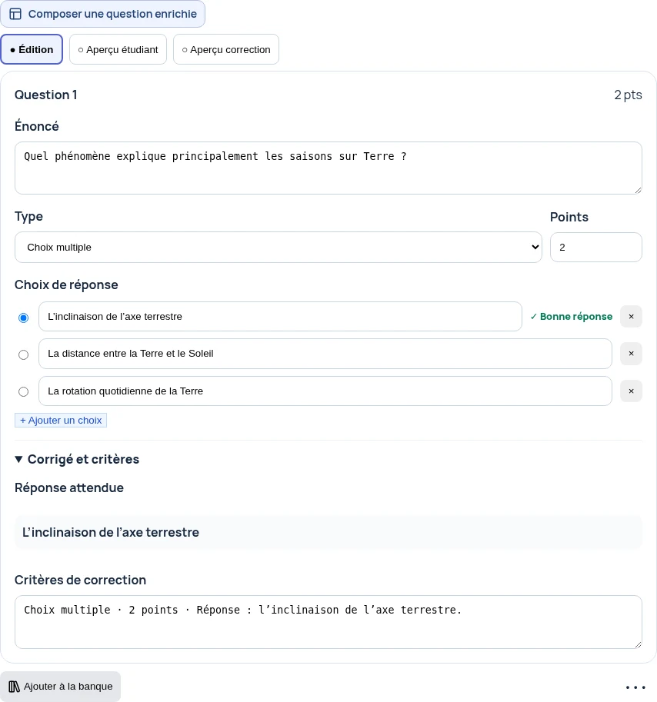
Task: Click the Choix de réponse heading
Action: pos(66,284)
